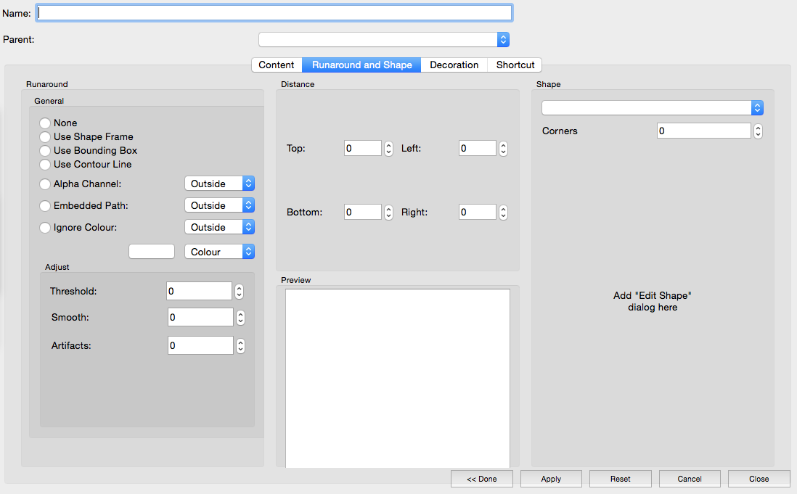This screenshot has width=797, height=494.
Task: Switch to the Content tab
Action: (x=277, y=65)
